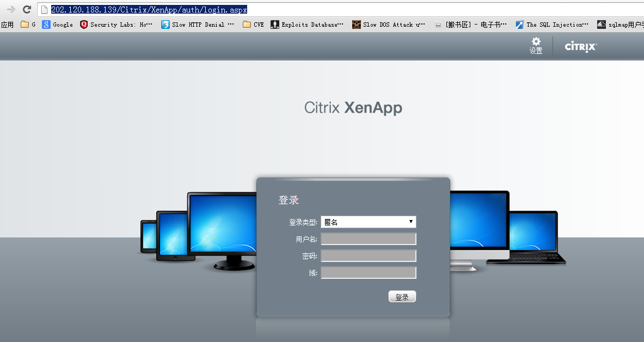Open the Security Labs bookmark

click(116, 25)
